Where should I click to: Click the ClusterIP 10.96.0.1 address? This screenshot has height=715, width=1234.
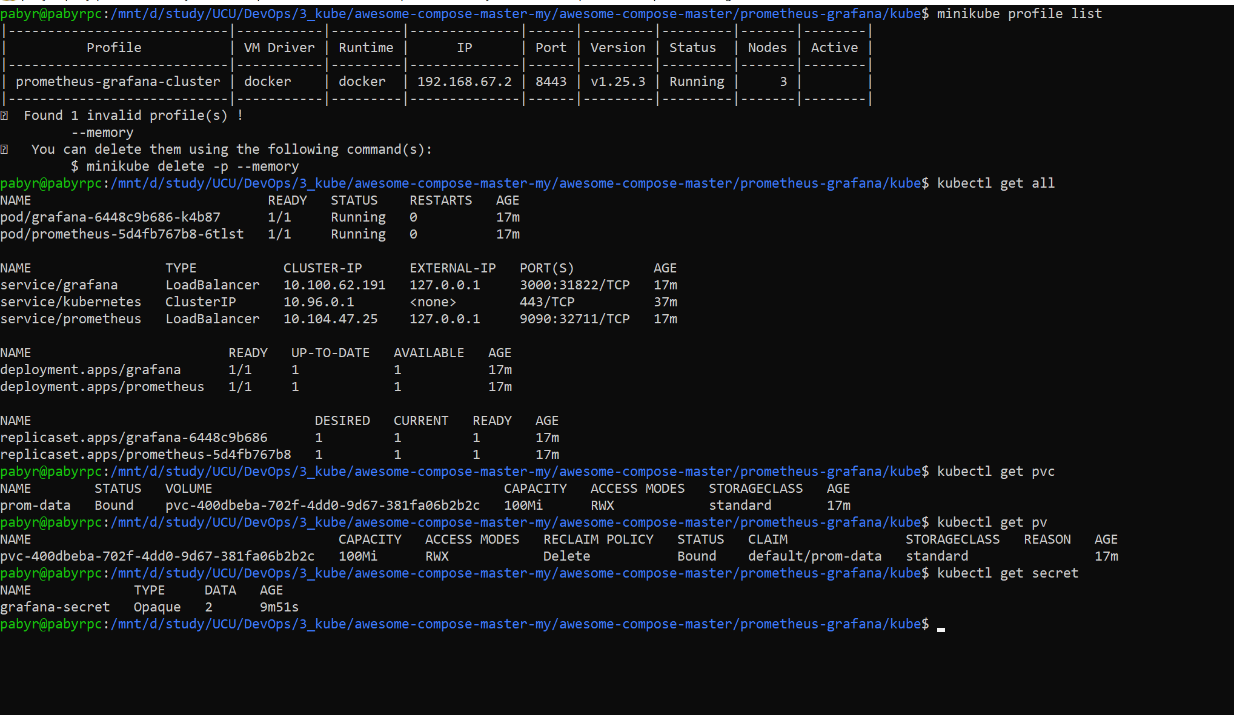tap(320, 301)
